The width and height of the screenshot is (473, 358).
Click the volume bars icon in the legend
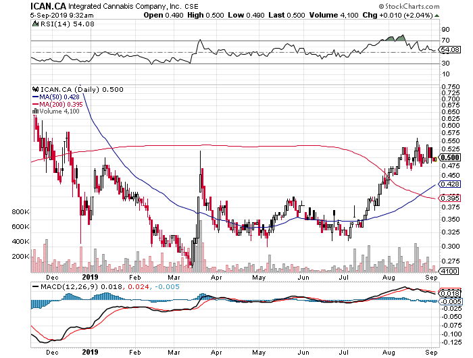coord(35,111)
